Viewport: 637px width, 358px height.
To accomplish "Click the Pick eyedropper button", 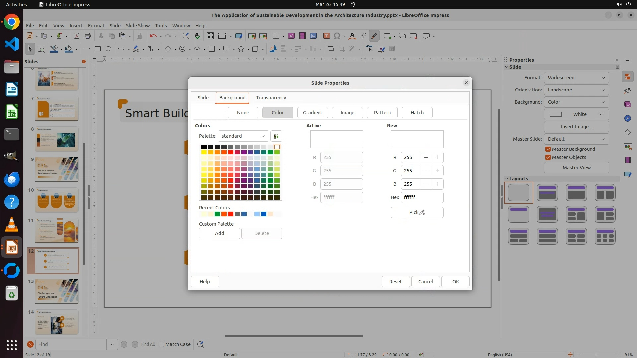I will click(417, 212).
